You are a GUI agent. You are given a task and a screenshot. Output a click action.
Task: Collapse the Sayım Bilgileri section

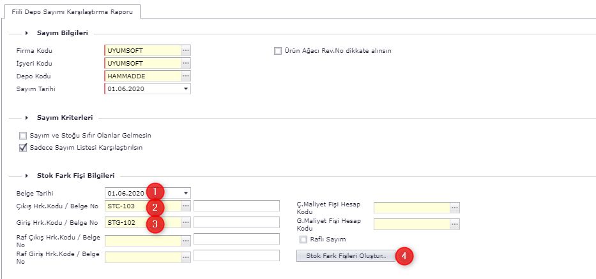tap(27, 33)
